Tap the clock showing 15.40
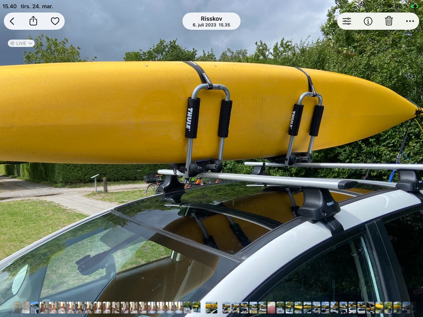This screenshot has width=423, height=317. tap(10, 6)
